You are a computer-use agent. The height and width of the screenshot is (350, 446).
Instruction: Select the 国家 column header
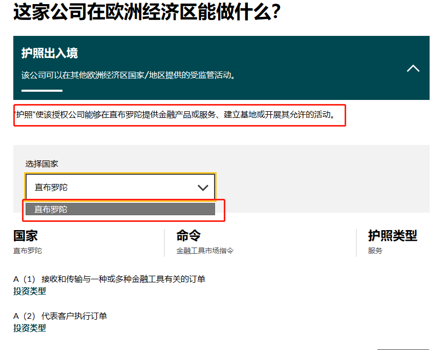tap(24, 235)
